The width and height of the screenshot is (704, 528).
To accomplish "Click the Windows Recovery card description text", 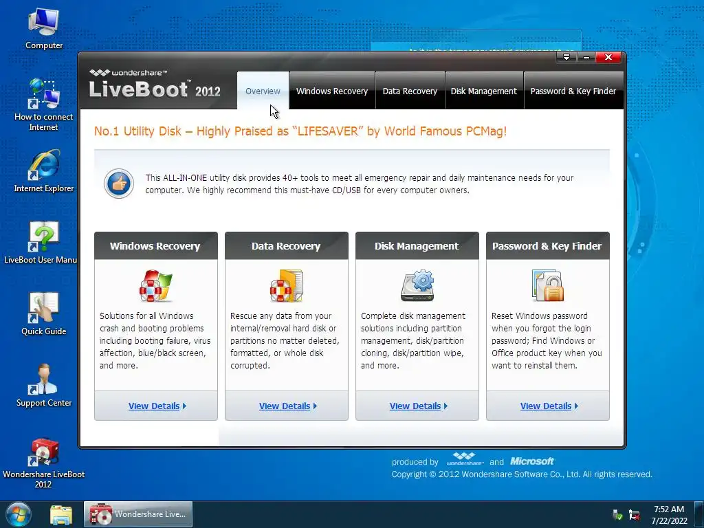I will tap(155, 341).
